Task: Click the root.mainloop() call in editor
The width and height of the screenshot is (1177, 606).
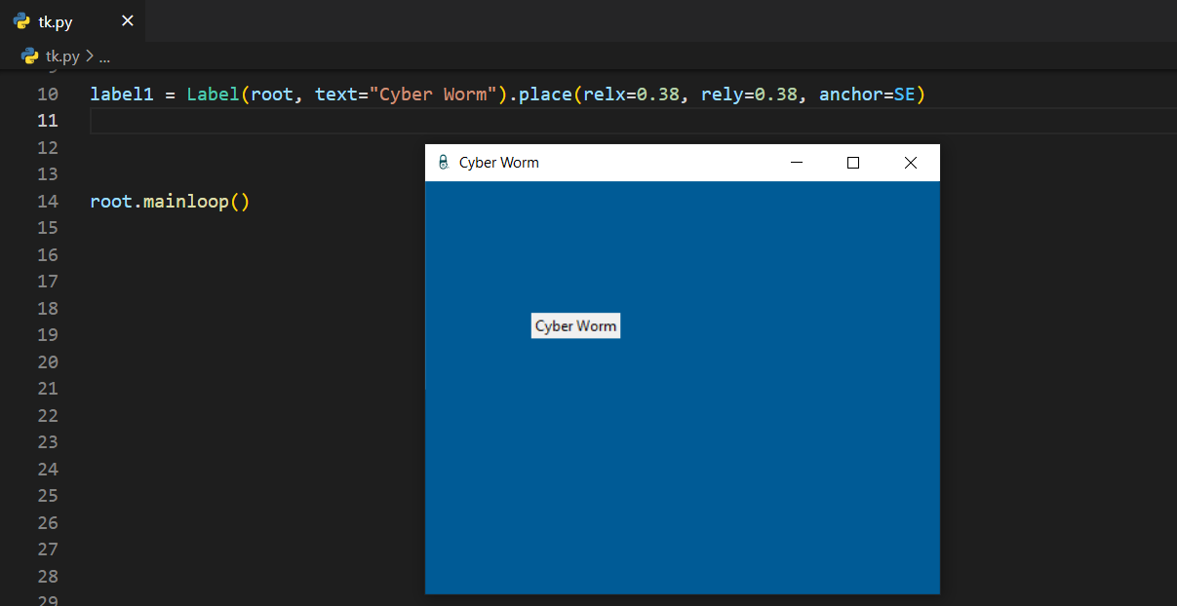Action: [170, 202]
